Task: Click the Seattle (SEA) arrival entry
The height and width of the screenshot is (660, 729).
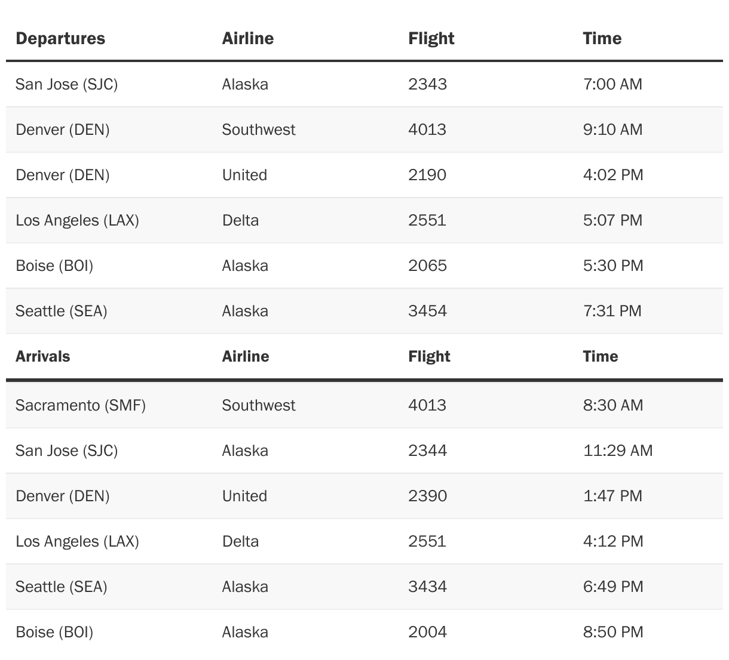Action: pos(62,587)
